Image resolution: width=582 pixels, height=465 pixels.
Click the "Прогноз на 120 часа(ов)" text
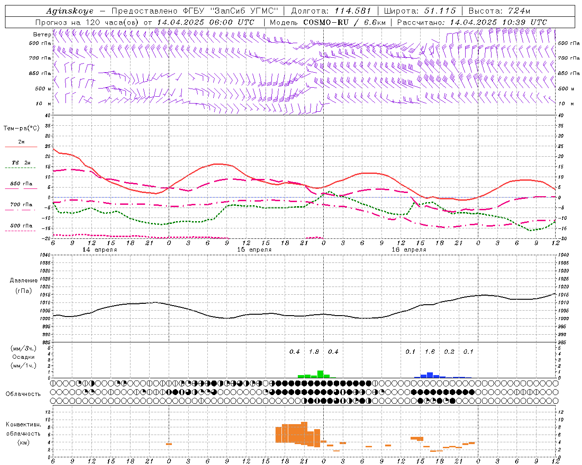coord(88,22)
